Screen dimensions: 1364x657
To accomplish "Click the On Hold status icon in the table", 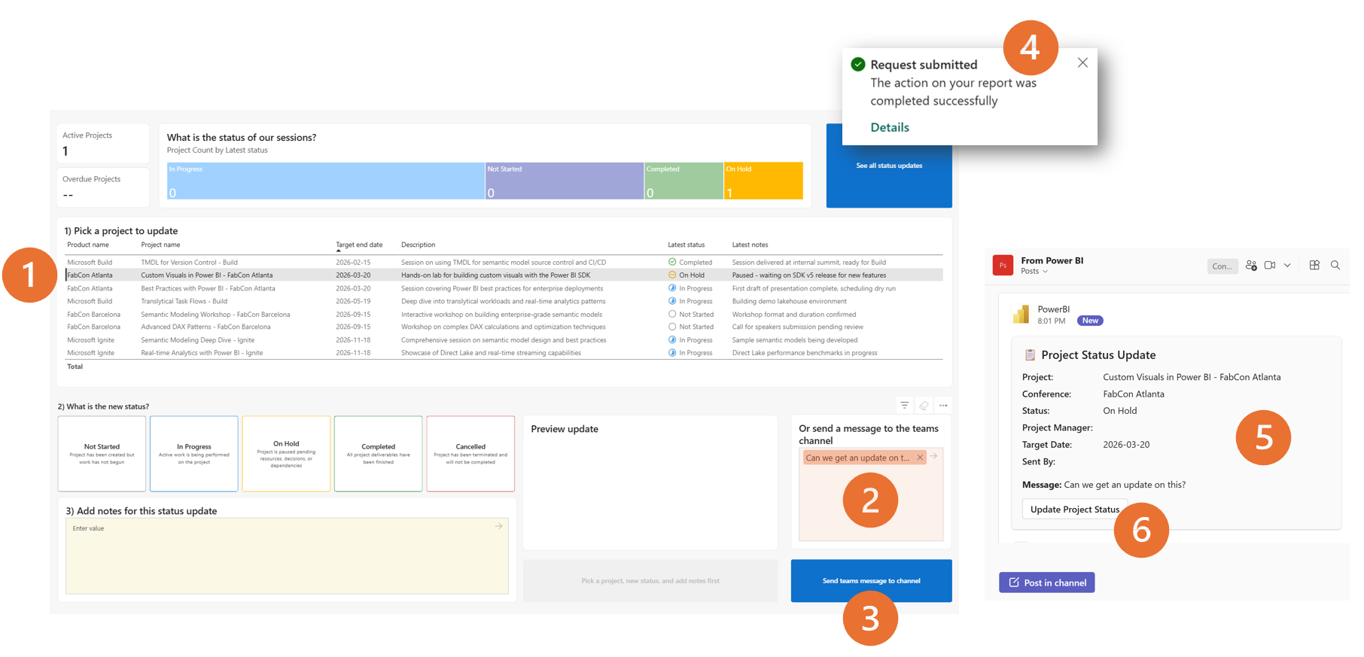I will [672, 275].
